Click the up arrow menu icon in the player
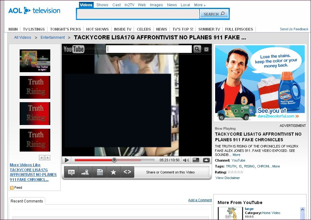 point(206,160)
